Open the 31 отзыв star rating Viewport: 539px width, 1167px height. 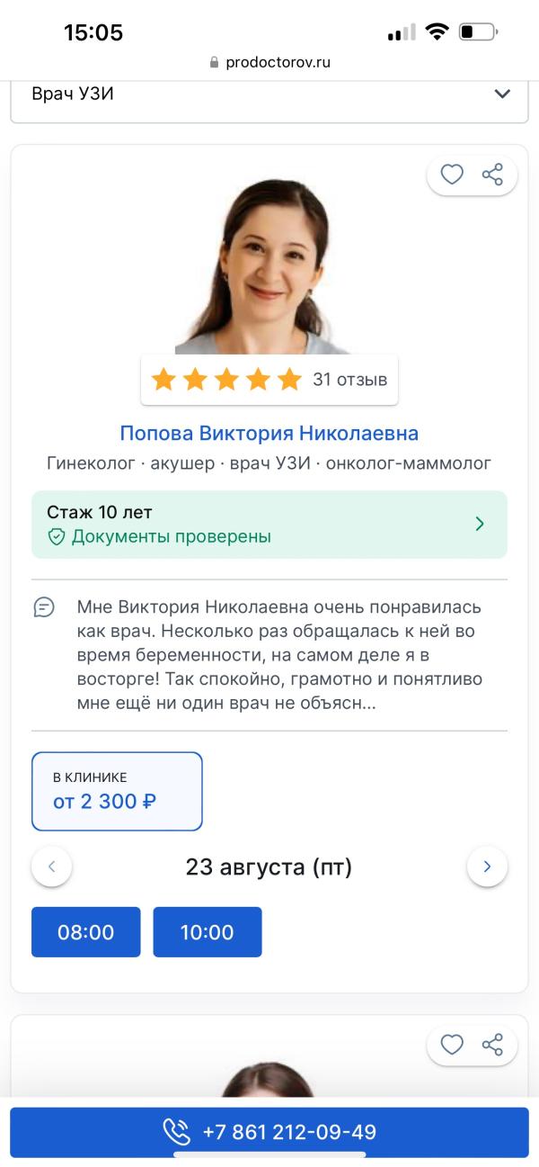269,380
